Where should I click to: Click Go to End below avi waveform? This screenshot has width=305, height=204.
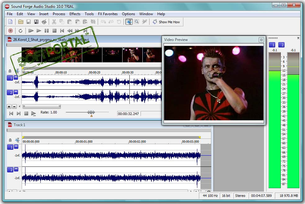[x=19, y=113]
